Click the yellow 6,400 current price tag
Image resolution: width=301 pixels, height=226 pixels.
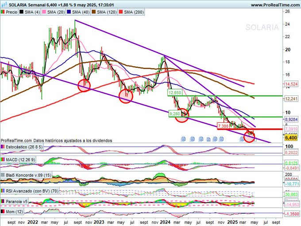pos(291,138)
